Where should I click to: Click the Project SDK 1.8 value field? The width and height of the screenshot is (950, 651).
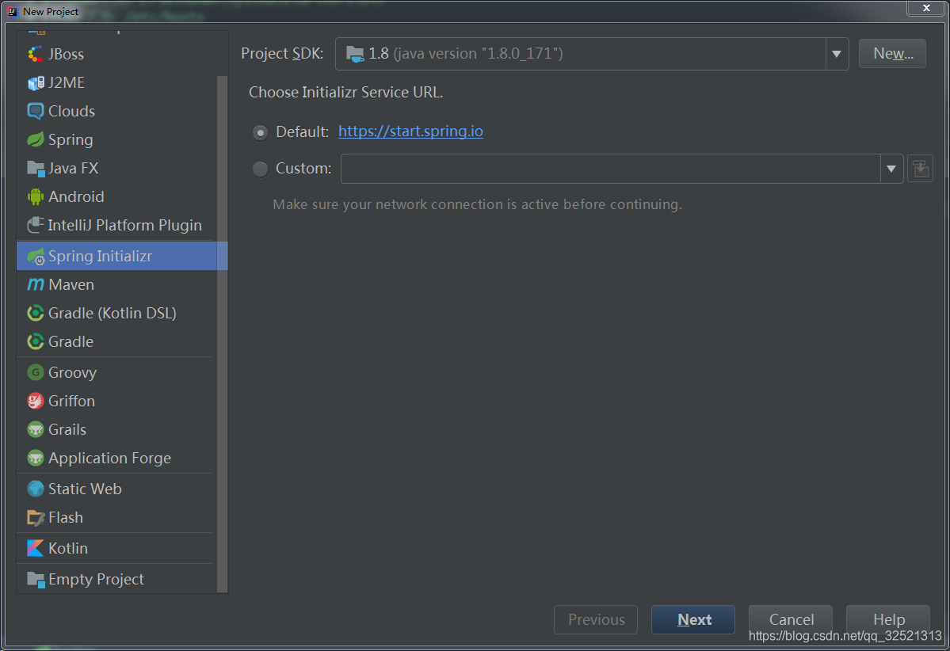point(581,54)
